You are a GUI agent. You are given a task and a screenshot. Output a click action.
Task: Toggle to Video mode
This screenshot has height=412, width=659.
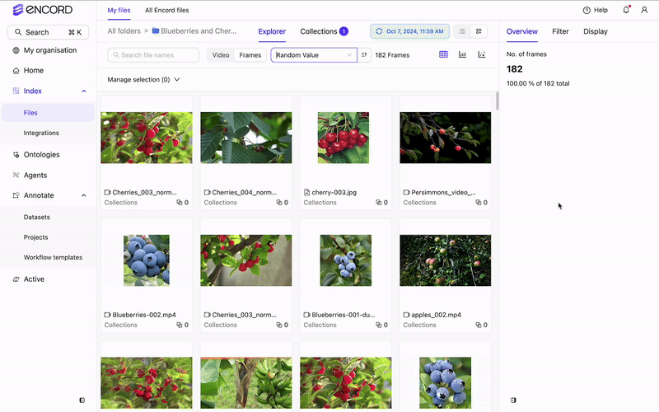coord(221,54)
